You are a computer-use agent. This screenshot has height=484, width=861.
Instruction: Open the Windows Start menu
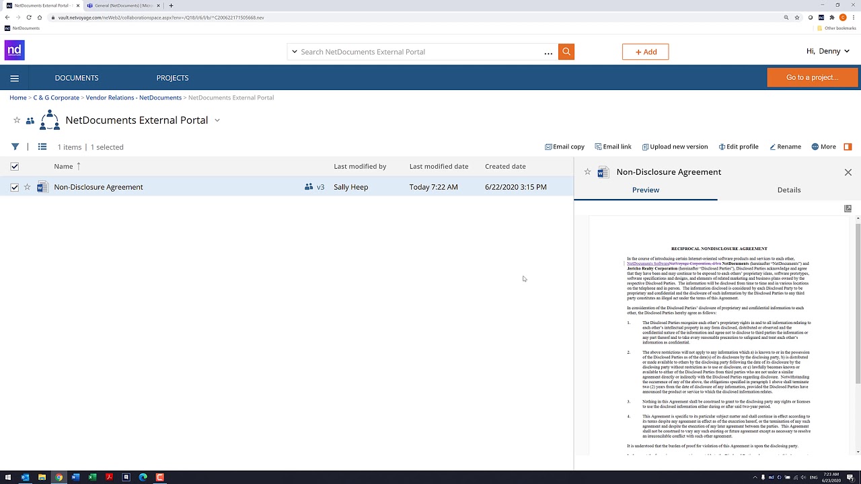[8, 477]
